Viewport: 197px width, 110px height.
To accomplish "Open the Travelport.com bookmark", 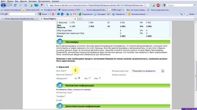I will [49, 10].
